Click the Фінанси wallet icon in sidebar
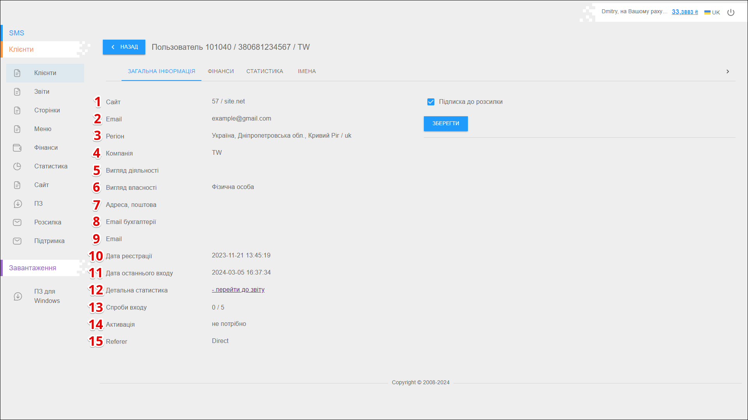 [x=17, y=148]
